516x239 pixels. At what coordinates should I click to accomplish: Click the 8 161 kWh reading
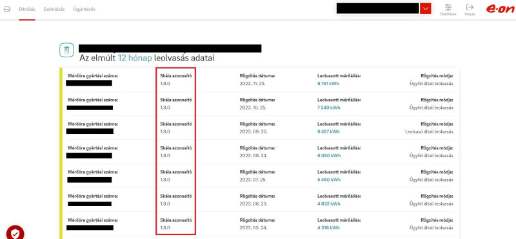coord(328,84)
